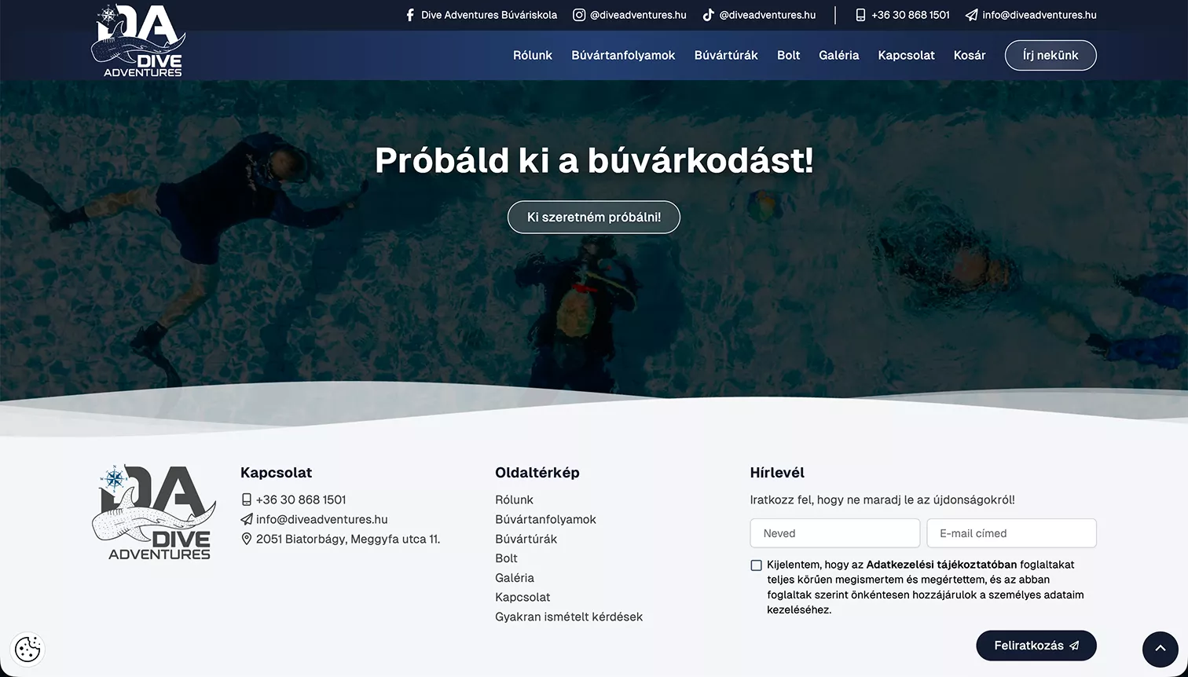Click the Facebook icon in top bar
This screenshot has height=677, width=1188.
tap(410, 15)
